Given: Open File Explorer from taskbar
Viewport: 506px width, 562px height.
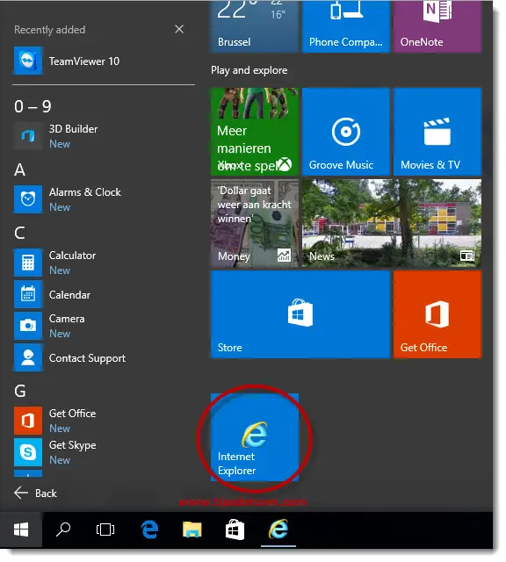Looking at the screenshot, I should coord(192,530).
